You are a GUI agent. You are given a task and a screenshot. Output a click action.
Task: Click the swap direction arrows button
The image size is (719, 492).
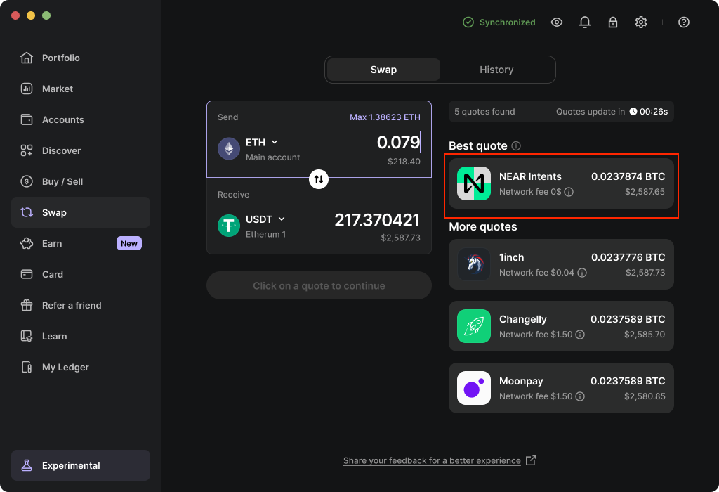point(319,179)
